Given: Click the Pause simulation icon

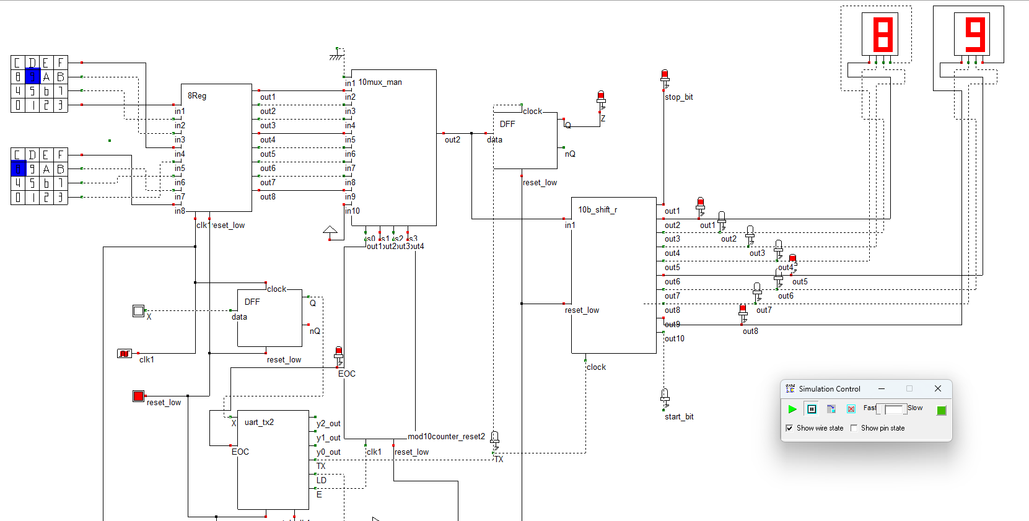Looking at the screenshot, I should tap(812, 409).
